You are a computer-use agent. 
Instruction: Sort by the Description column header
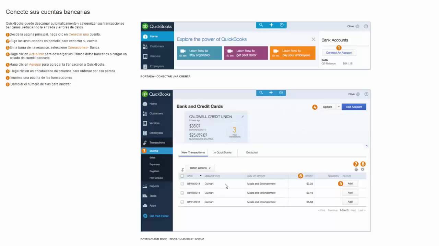212,176
